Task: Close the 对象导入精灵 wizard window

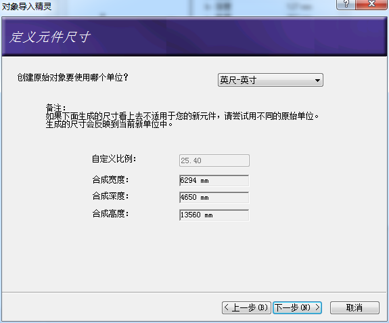Action: (371, 4)
